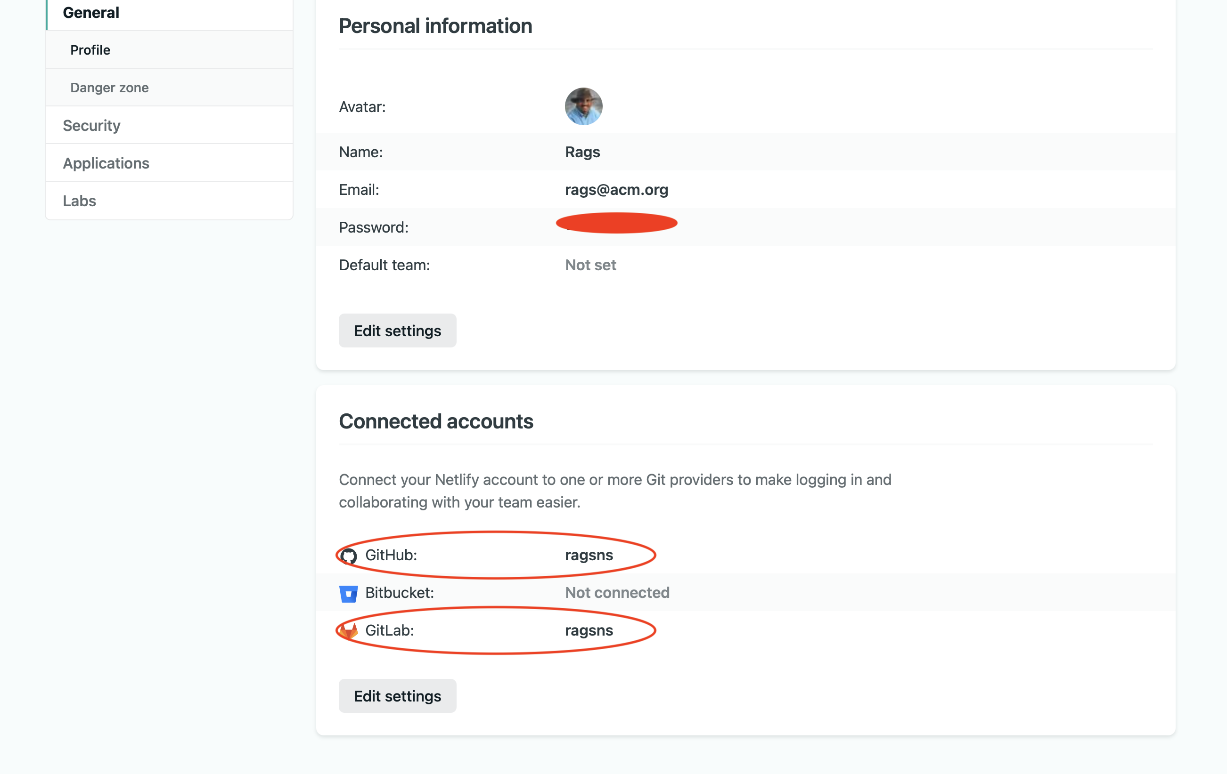Open the Security settings tab
This screenshot has width=1227, height=774.
[92, 125]
